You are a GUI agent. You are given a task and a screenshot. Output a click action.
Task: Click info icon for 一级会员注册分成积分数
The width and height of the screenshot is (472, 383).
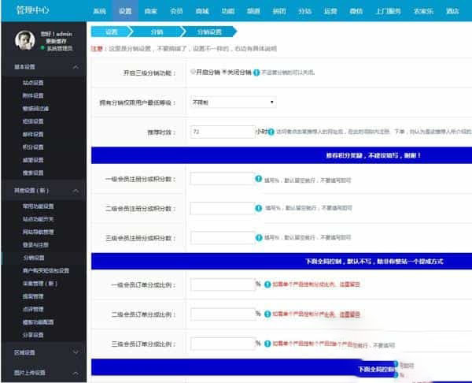tap(259, 179)
